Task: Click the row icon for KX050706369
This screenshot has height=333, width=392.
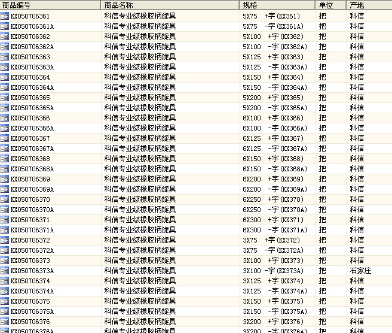Action: (x=5, y=179)
